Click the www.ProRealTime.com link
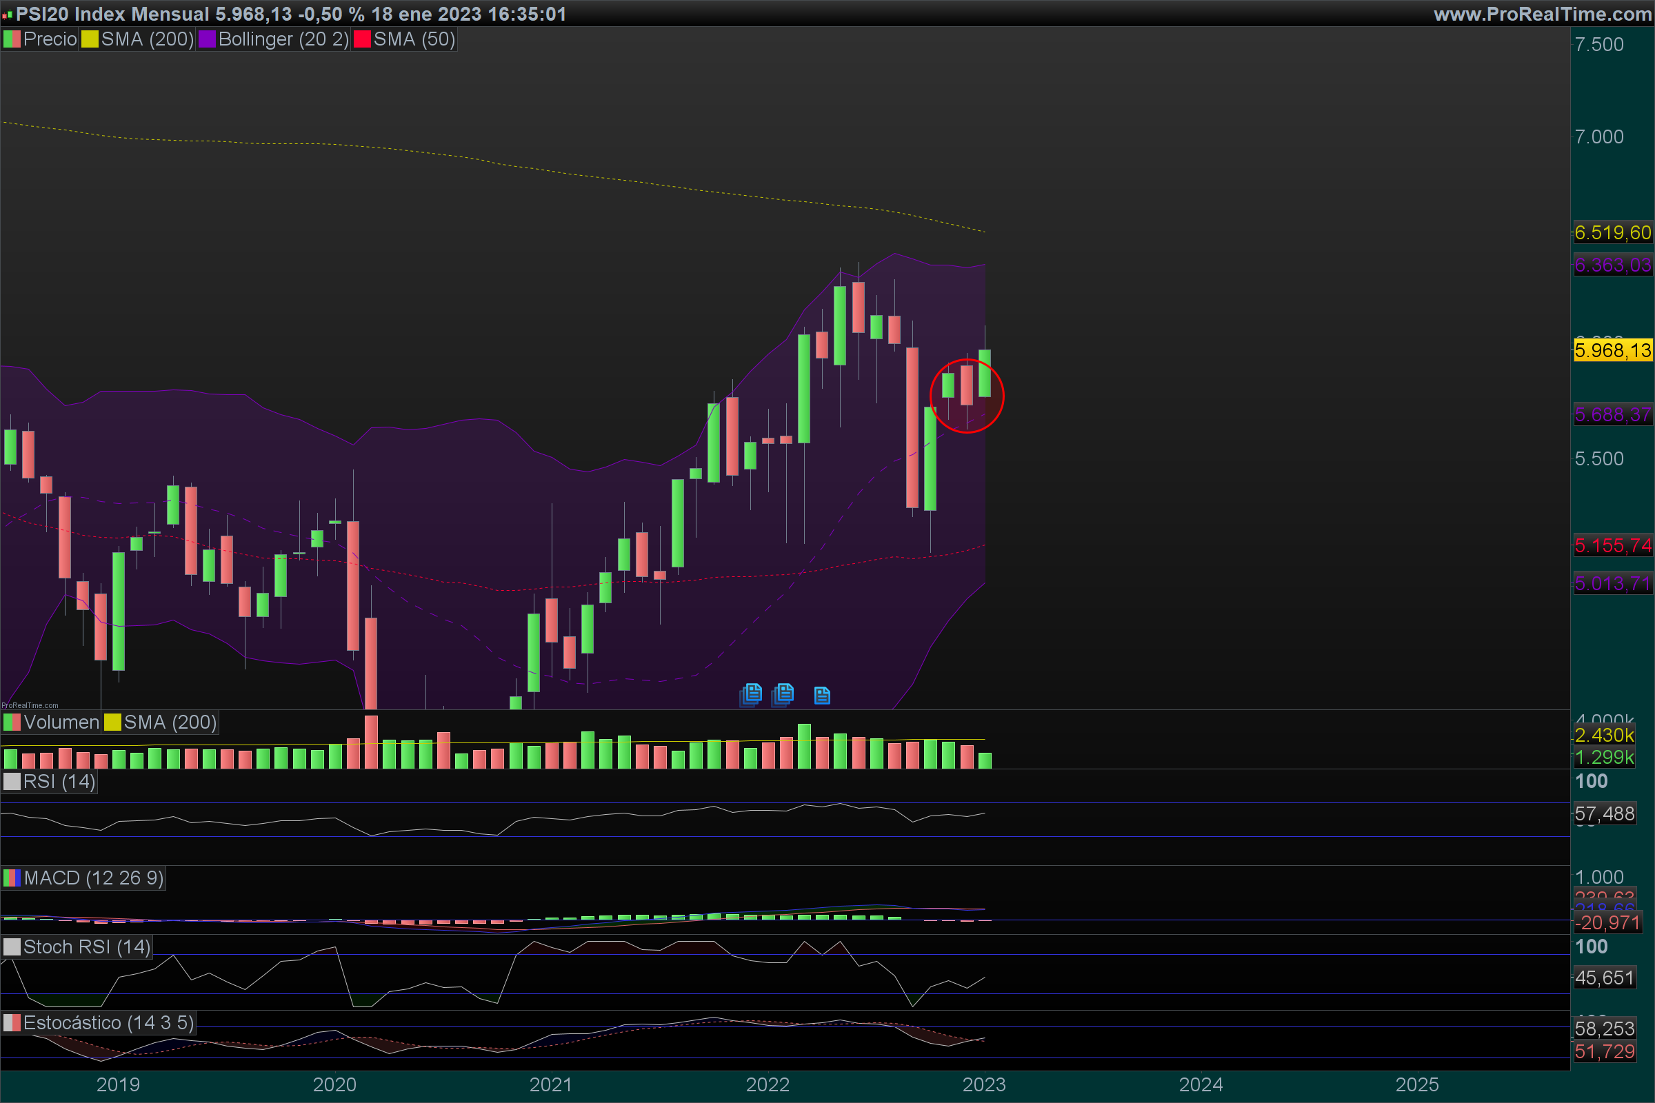The image size is (1655, 1103). click(1542, 14)
